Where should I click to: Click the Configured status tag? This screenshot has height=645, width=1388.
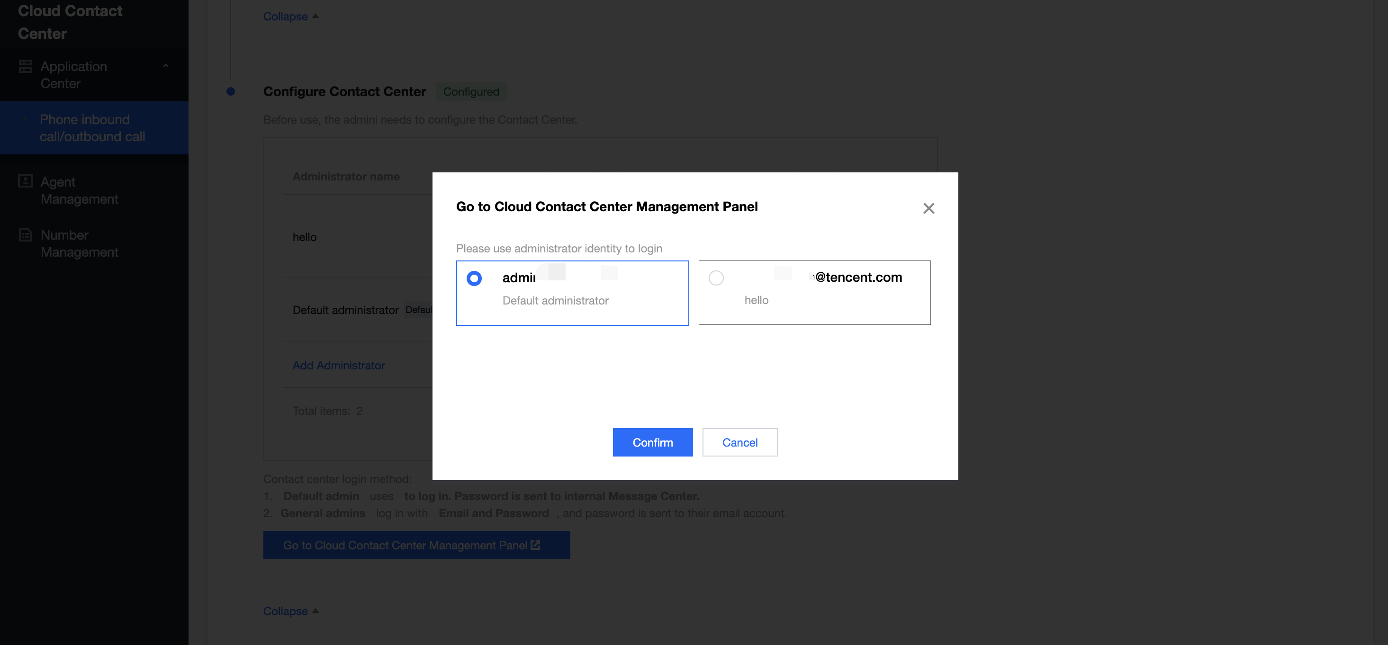click(x=471, y=91)
